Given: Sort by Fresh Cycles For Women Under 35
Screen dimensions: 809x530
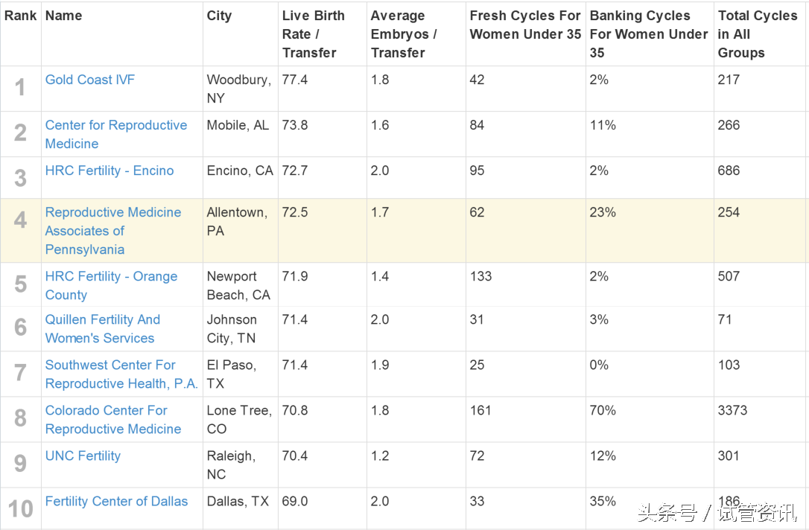Looking at the screenshot, I should pos(525,25).
